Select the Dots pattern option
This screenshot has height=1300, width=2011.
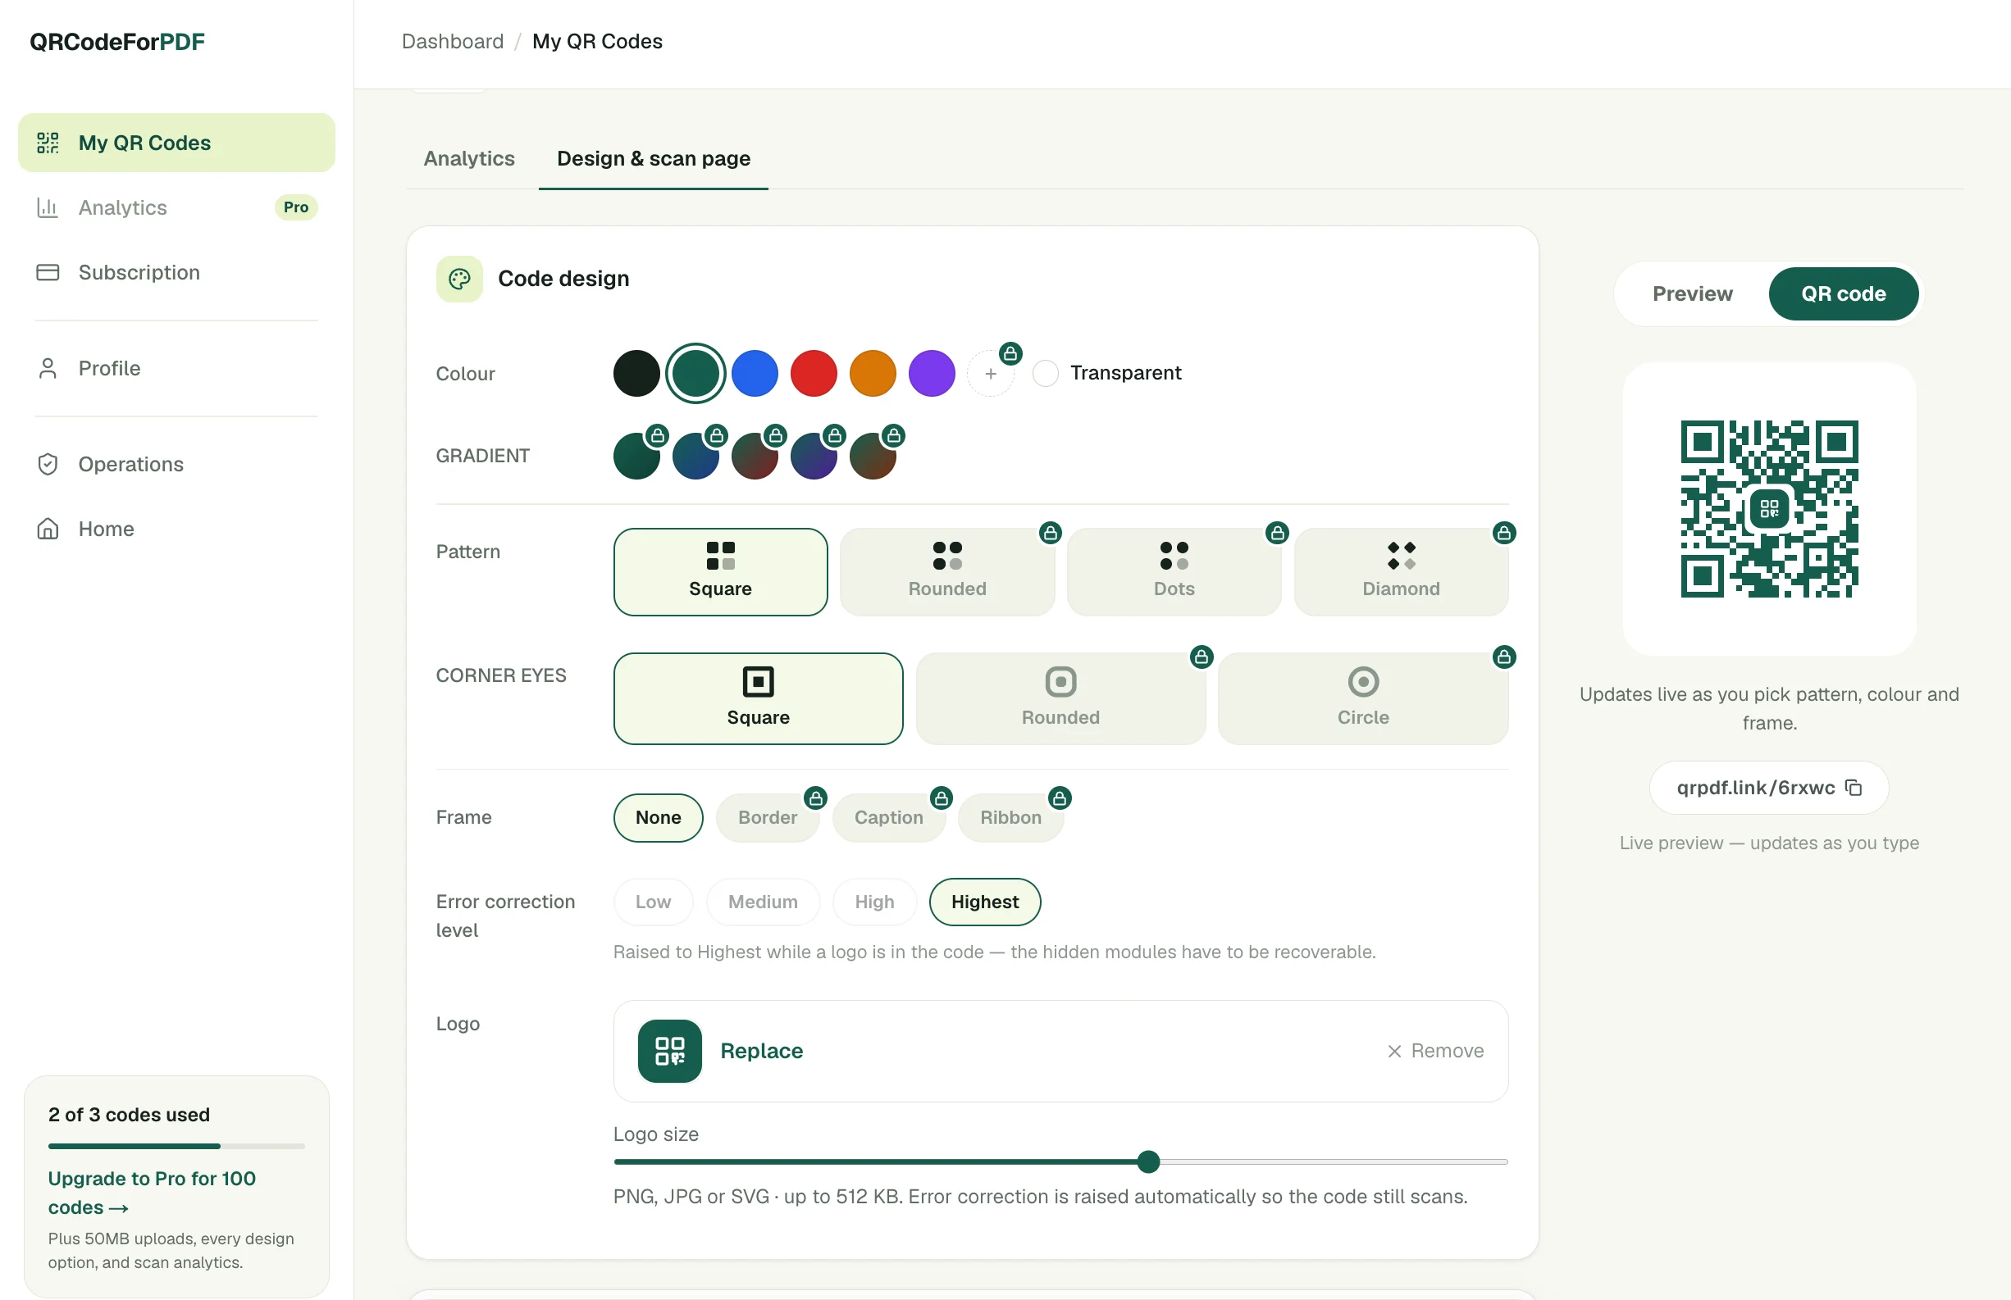coord(1174,572)
